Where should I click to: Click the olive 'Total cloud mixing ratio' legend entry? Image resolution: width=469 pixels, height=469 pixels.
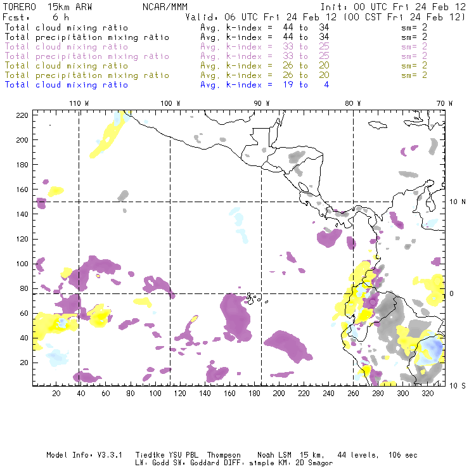pos(67,65)
